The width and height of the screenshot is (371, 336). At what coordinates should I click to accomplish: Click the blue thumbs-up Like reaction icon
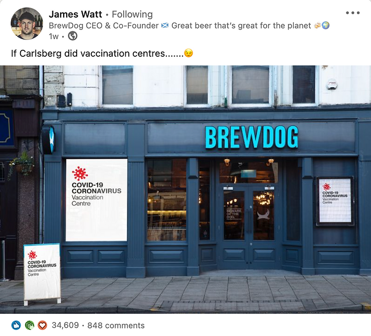point(16,325)
